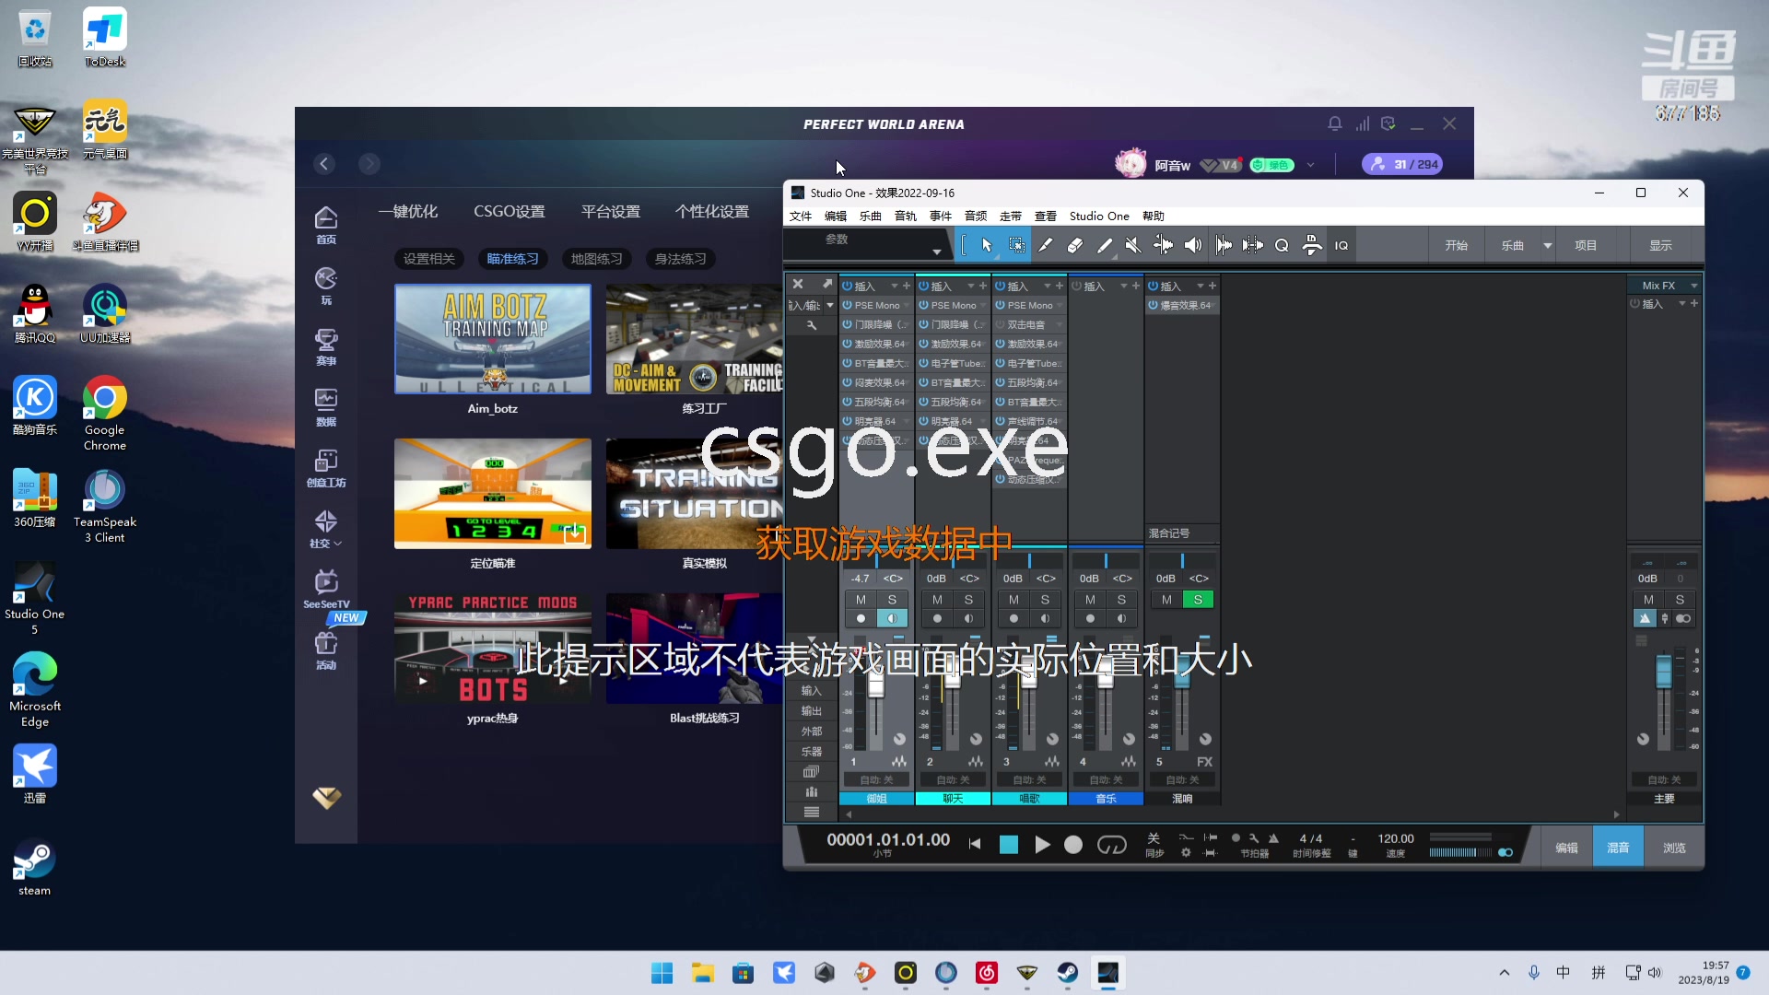1769x995 pixels.
Task: Open 首页 home in Arena sidebar
Action: pyautogui.click(x=325, y=226)
